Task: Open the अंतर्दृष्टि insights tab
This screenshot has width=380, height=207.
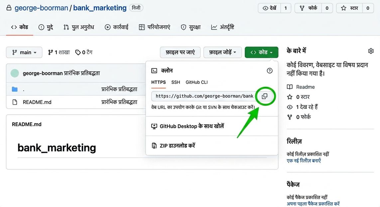Action: click(222, 27)
